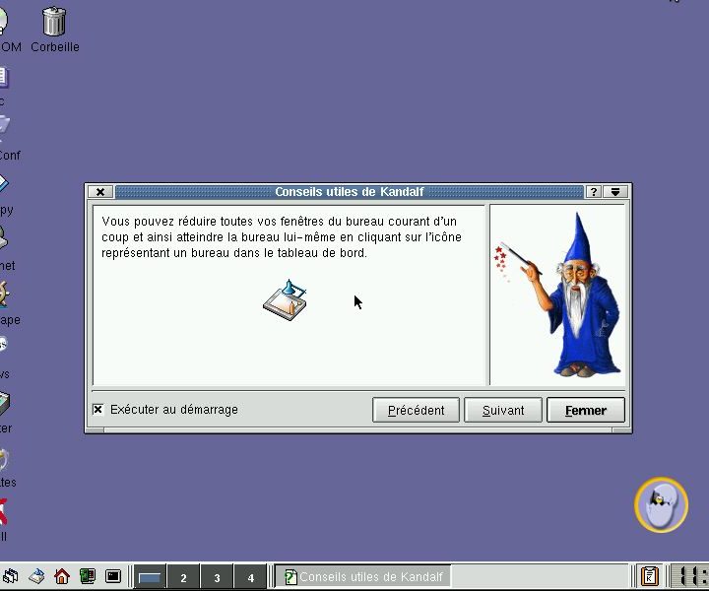Click the clipboard icon in system tray

coord(649,576)
